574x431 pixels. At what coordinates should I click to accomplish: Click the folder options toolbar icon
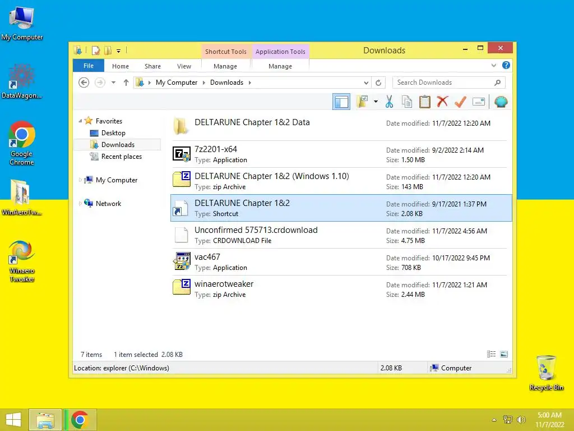click(363, 102)
